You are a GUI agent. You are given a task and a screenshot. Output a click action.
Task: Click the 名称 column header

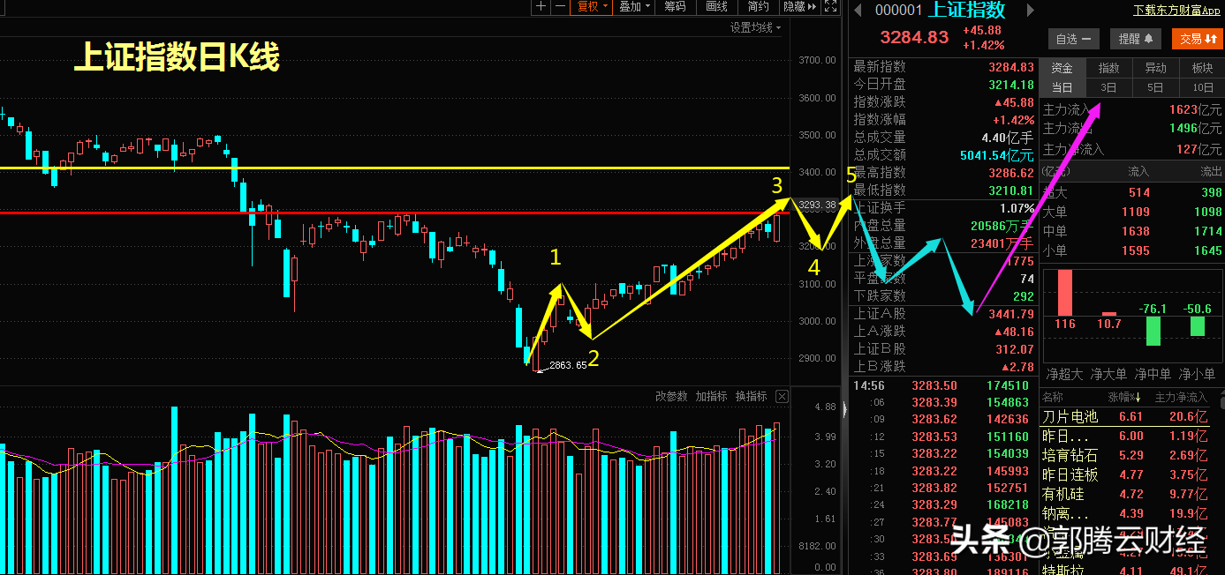(1054, 398)
